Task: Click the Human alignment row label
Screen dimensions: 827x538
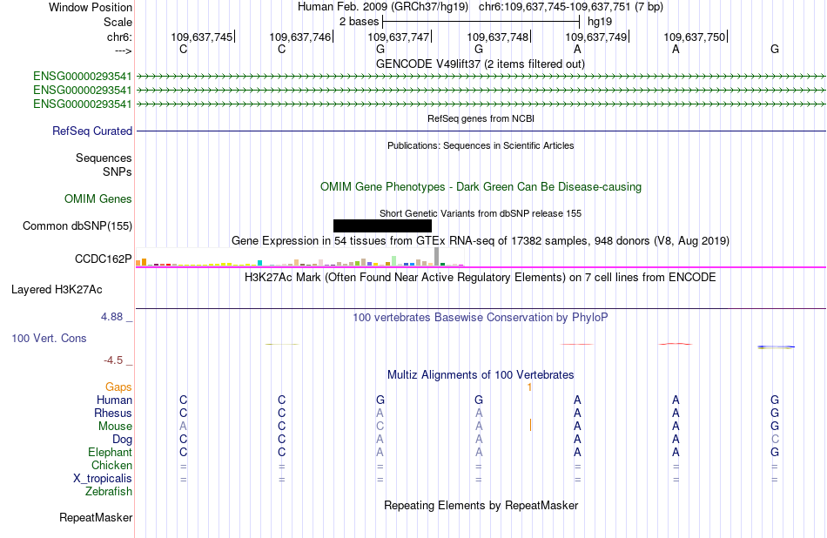Action: [x=114, y=400]
